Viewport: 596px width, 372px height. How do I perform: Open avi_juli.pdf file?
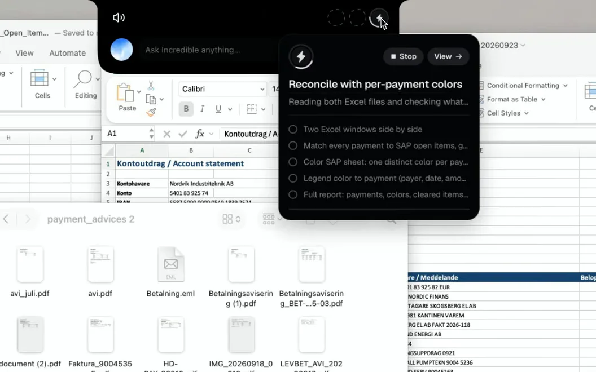point(30,264)
